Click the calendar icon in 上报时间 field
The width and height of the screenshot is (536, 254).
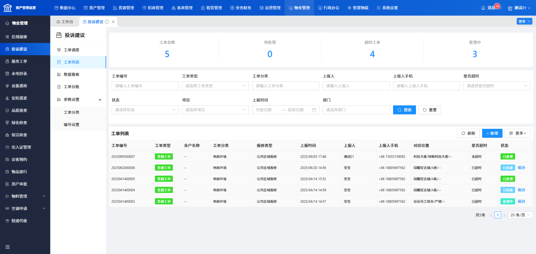tap(314, 110)
